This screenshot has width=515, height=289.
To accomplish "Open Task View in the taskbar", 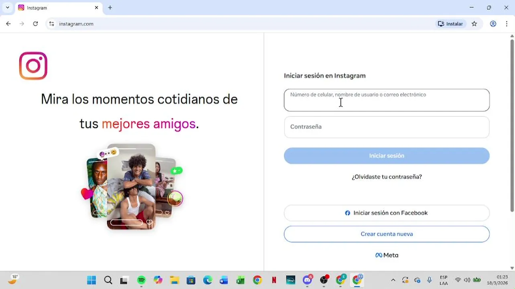I will click(x=124, y=280).
